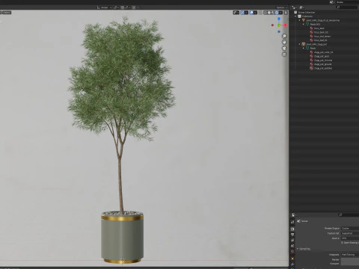Open the Feature Set dropdown
The image size is (359, 269).
350,233
